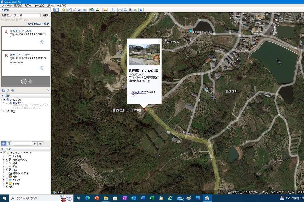The height and width of the screenshot is (202, 304).
Task: Uncheck the 地形 terrain layer checkbox
Action: pyautogui.click(x=7, y=187)
